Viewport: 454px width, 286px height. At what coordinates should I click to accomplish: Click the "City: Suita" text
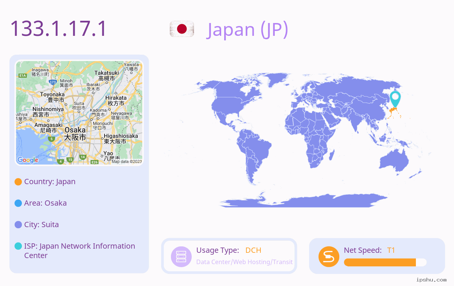42,224
